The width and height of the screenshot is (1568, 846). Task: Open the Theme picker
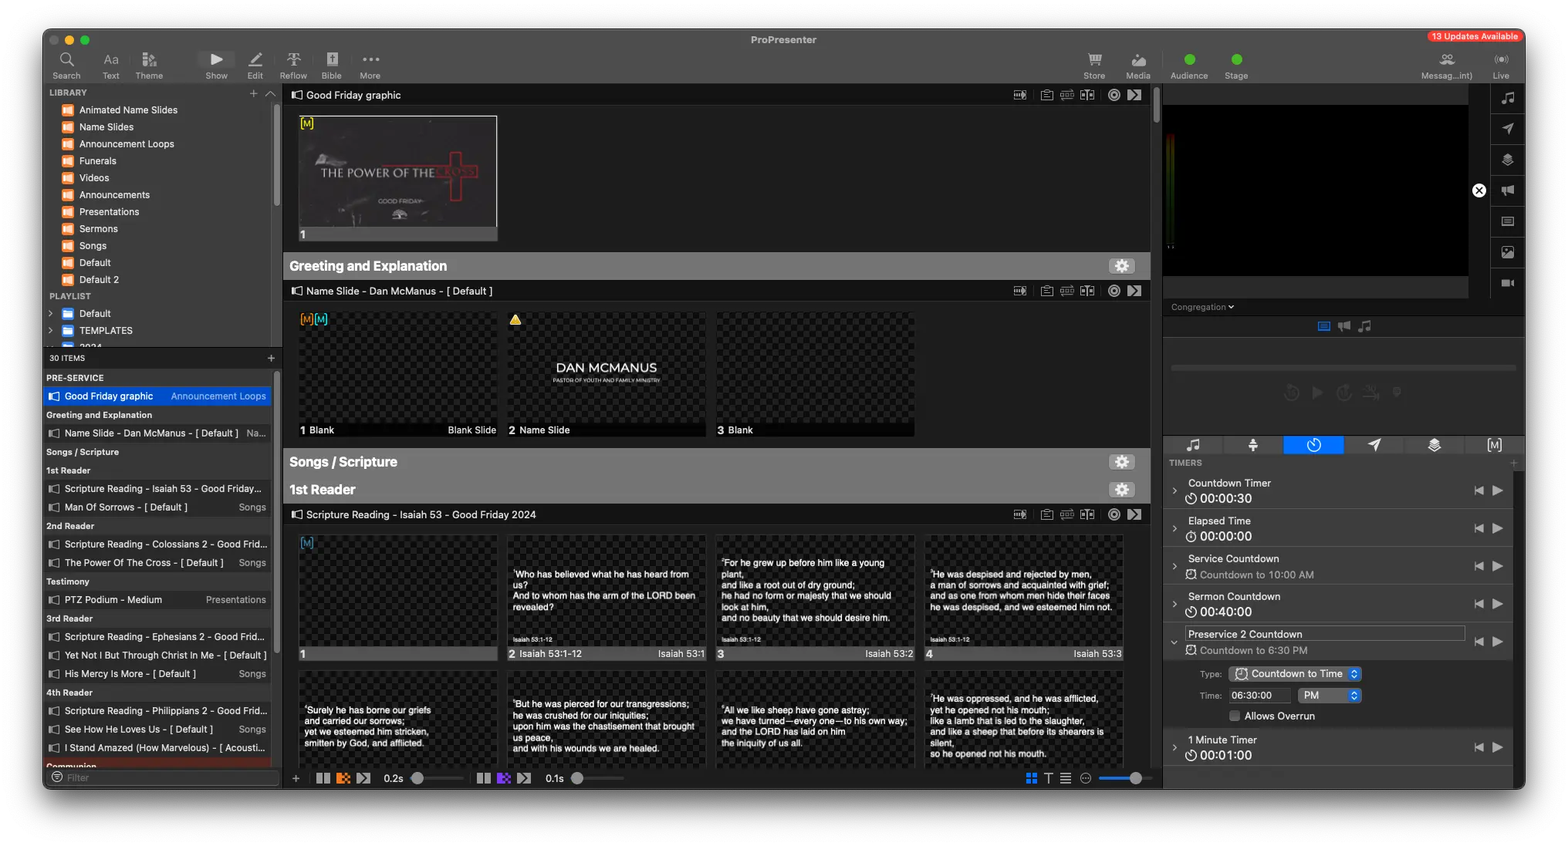(x=149, y=66)
